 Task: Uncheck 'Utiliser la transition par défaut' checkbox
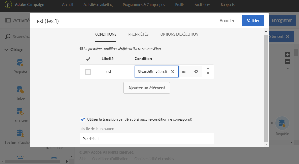[x=83, y=119]
